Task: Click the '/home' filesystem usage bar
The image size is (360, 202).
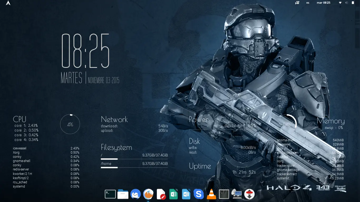Action: [134, 167]
